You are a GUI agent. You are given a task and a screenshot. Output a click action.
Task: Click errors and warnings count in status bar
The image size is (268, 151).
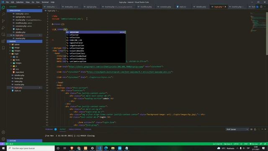(x=10, y=144)
